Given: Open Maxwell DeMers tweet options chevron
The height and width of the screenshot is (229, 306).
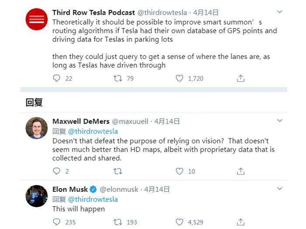Looking at the screenshot, I should pos(280,120).
